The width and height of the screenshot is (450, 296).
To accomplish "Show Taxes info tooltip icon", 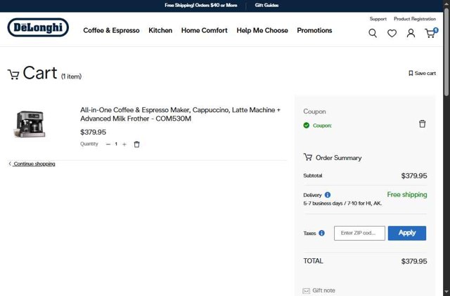I will pos(322,233).
